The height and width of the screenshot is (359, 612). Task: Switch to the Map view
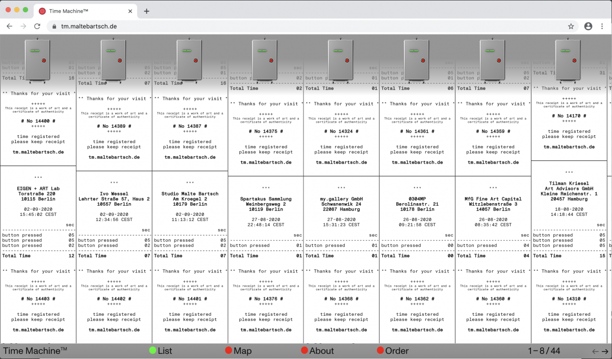(x=238, y=351)
